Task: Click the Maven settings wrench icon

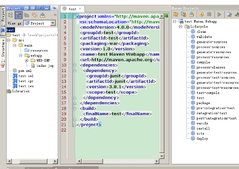Action: click(x=237, y=15)
